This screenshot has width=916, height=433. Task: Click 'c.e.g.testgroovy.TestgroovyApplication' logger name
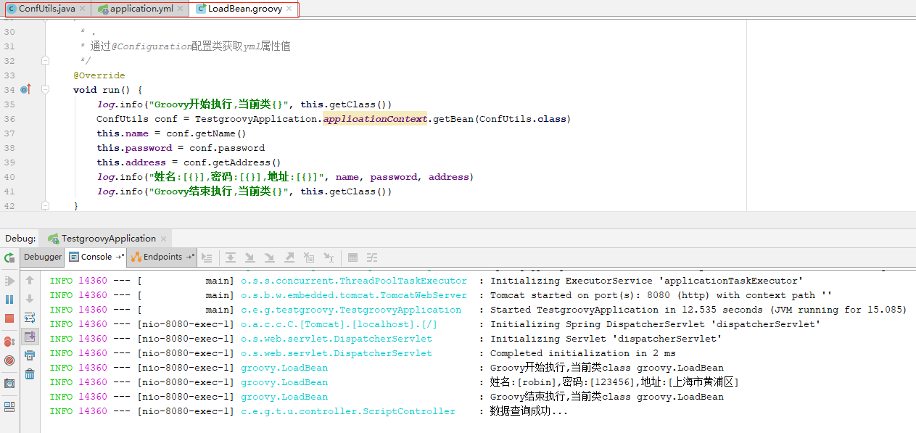pos(351,310)
